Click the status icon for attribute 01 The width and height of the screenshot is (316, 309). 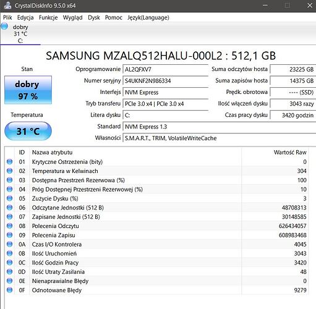9,162
